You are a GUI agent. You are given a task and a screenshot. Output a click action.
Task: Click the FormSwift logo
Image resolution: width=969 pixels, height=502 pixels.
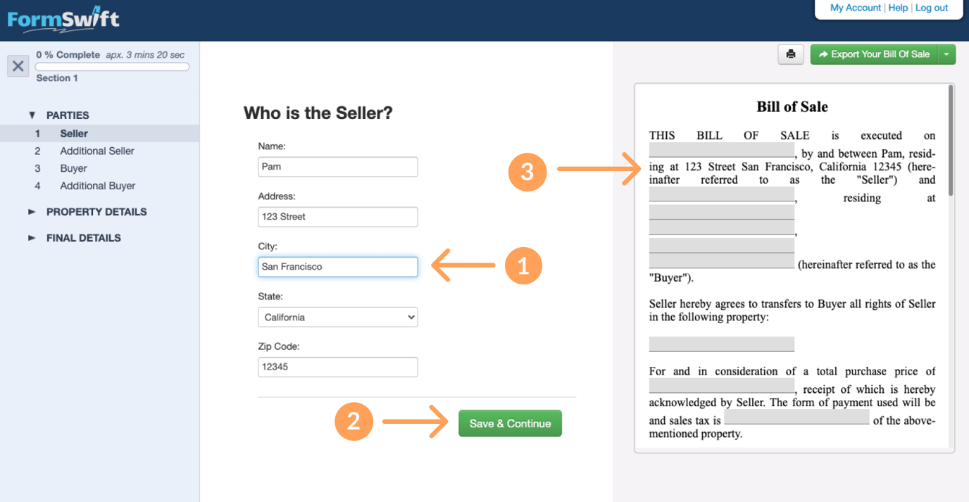point(63,19)
